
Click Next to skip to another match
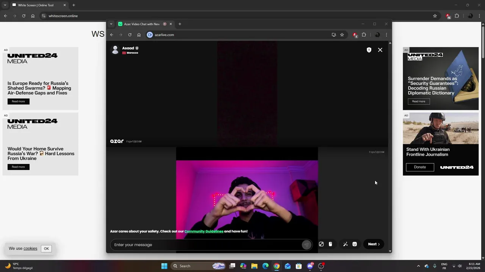374,244
